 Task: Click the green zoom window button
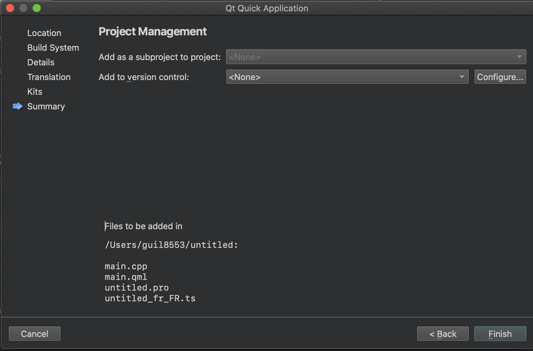point(37,8)
